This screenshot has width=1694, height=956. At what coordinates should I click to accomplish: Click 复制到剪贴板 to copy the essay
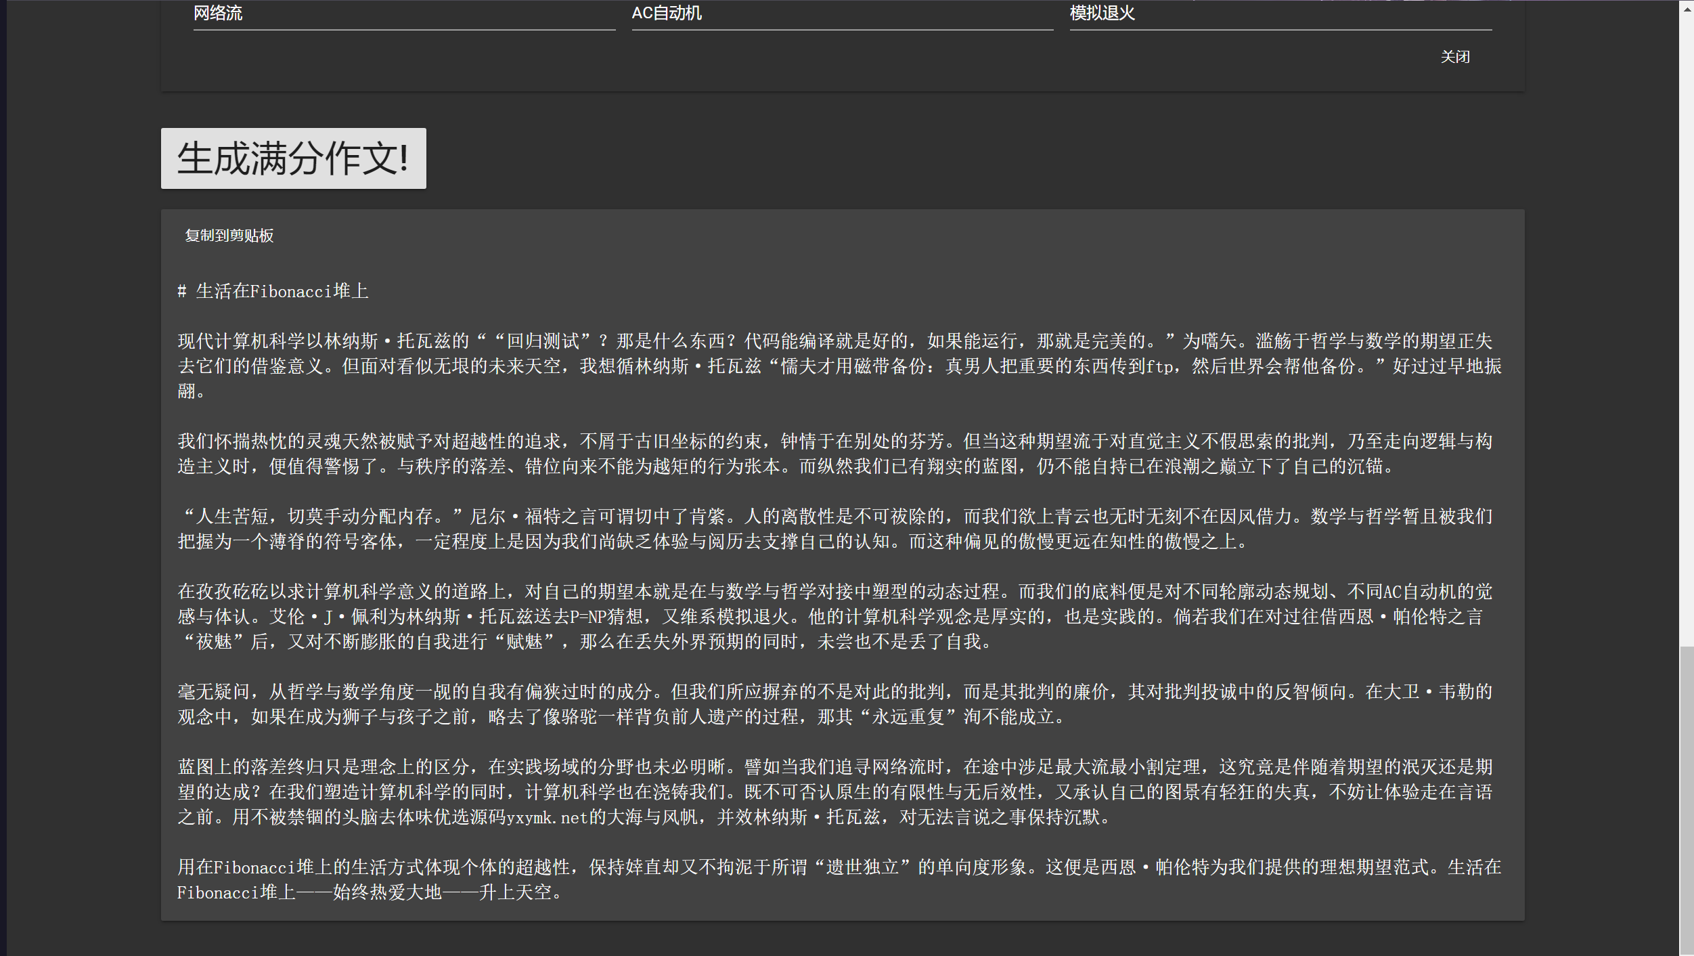[229, 236]
